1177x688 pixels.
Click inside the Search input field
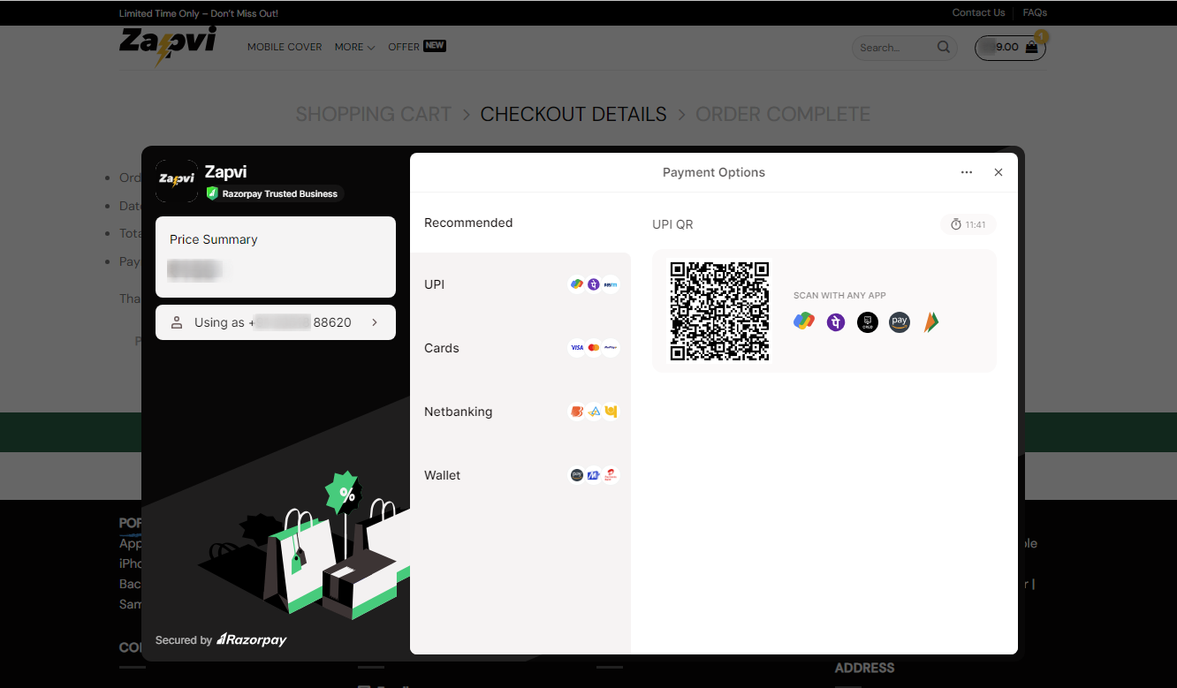pos(892,47)
